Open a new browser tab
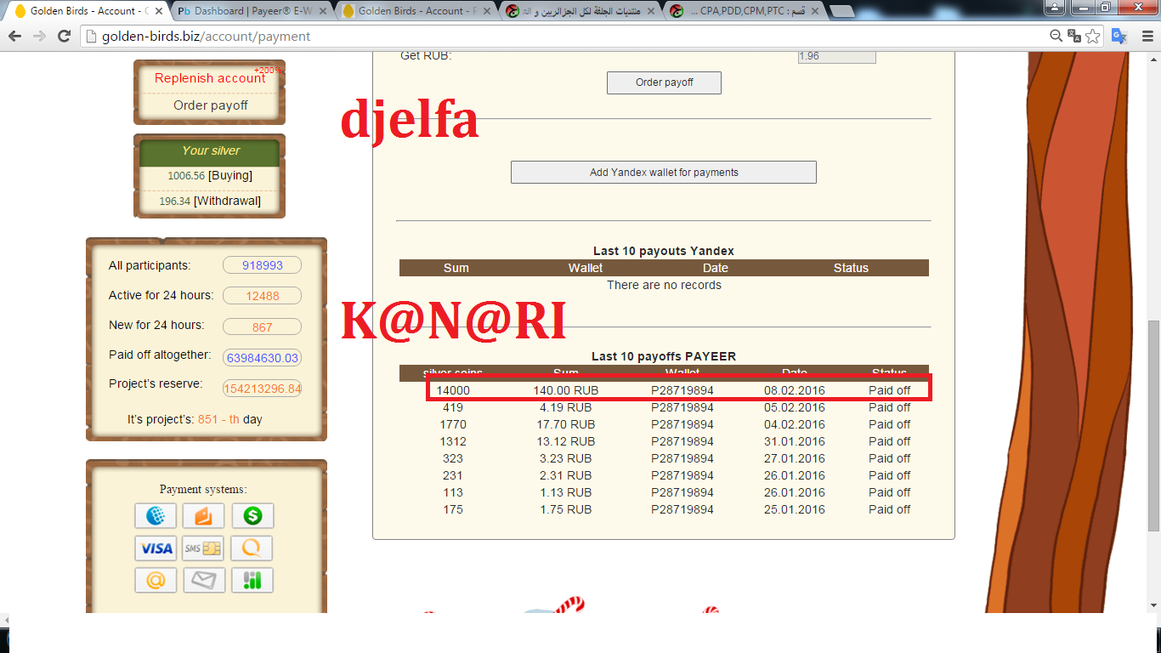This screenshot has height=653, width=1161. click(x=841, y=11)
